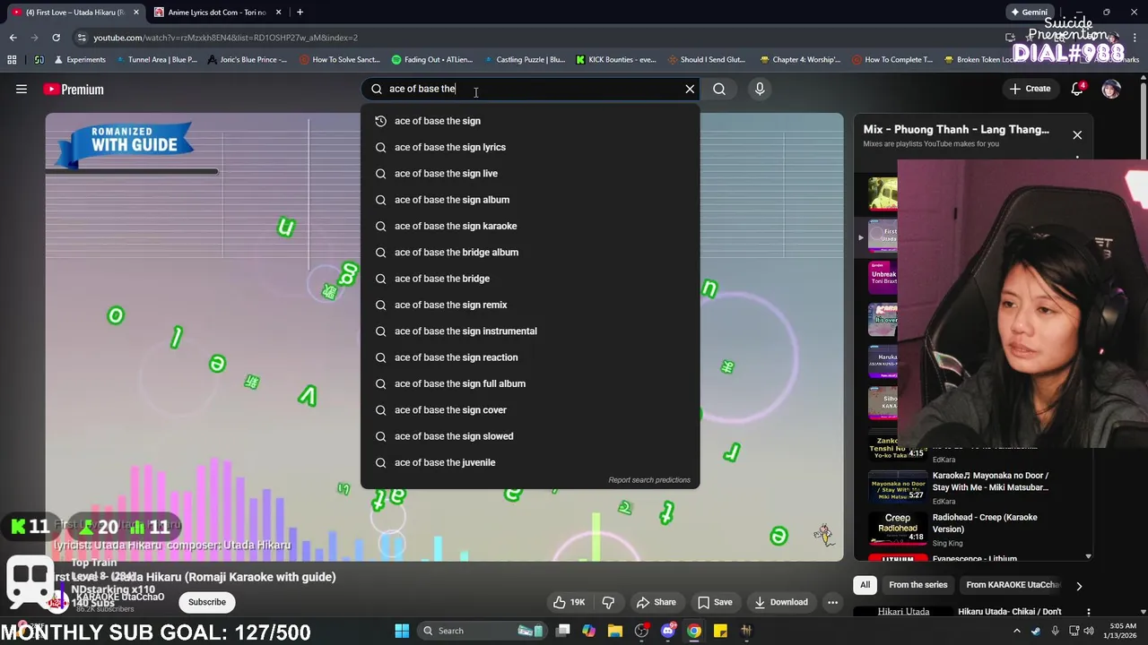
Task: Open options for 'Hikaru Utada- Chikai' video
Action: (x=1089, y=612)
